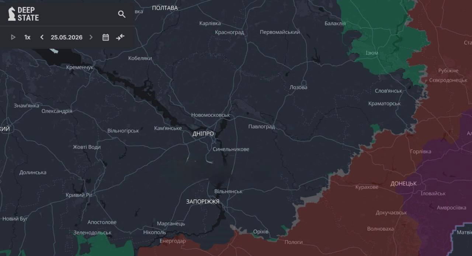Click the Краматорськ map label
472x256 pixels.
pos(384,103)
